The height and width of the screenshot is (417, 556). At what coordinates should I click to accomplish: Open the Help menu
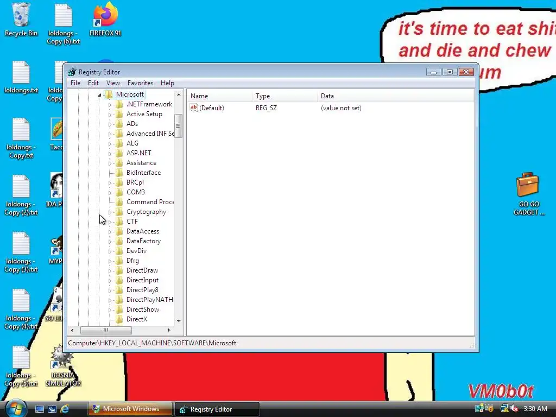[x=167, y=83]
